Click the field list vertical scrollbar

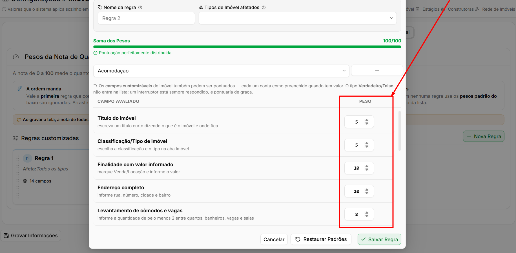point(400,131)
